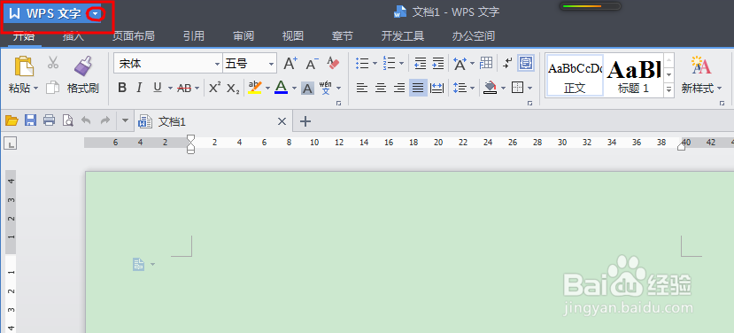Click the numbered list icon
This screenshot has width=734, height=333.
[x=389, y=63]
